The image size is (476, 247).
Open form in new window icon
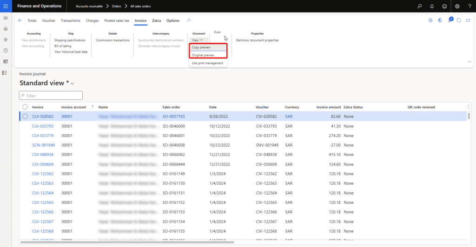click(469, 20)
